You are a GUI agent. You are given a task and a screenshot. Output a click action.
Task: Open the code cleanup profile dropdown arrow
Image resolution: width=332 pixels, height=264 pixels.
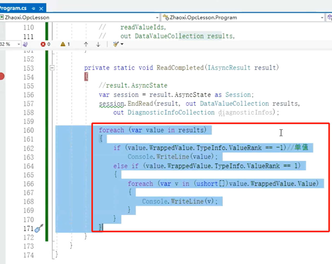click(122, 44)
